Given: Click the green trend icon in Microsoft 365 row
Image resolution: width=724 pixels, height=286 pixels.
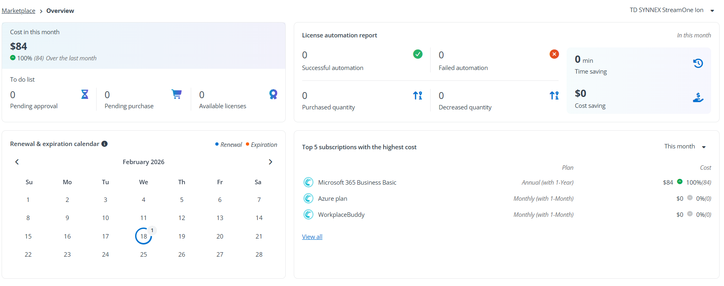Looking at the screenshot, I should pyautogui.click(x=680, y=181).
